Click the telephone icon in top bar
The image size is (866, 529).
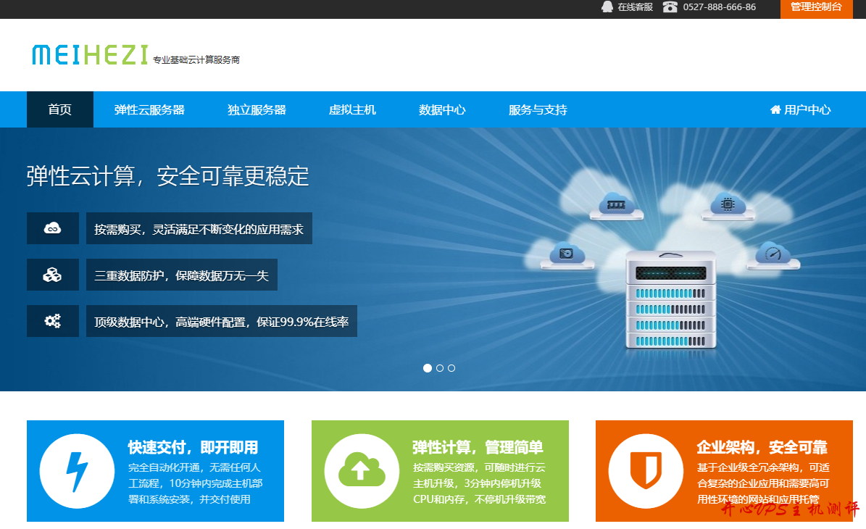670,7
